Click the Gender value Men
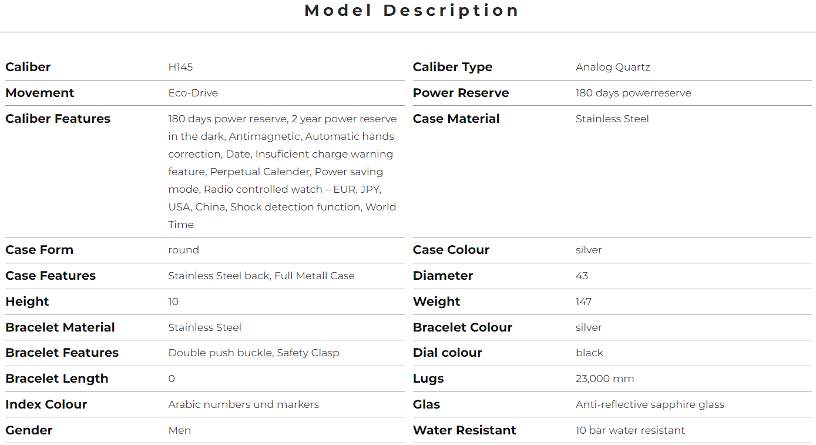 179,430
